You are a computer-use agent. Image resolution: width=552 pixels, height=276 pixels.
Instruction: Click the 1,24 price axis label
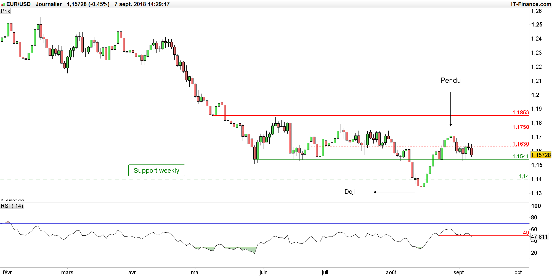pyautogui.click(x=537, y=39)
